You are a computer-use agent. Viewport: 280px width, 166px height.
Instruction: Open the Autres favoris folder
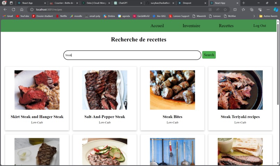[268, 16]
